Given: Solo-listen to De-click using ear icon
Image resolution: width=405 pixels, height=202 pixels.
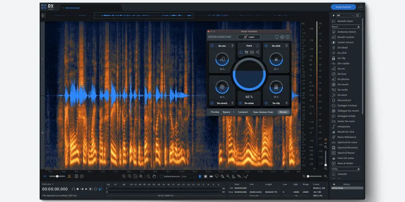Looking at the screenshot, I should (x=286, y=46).
